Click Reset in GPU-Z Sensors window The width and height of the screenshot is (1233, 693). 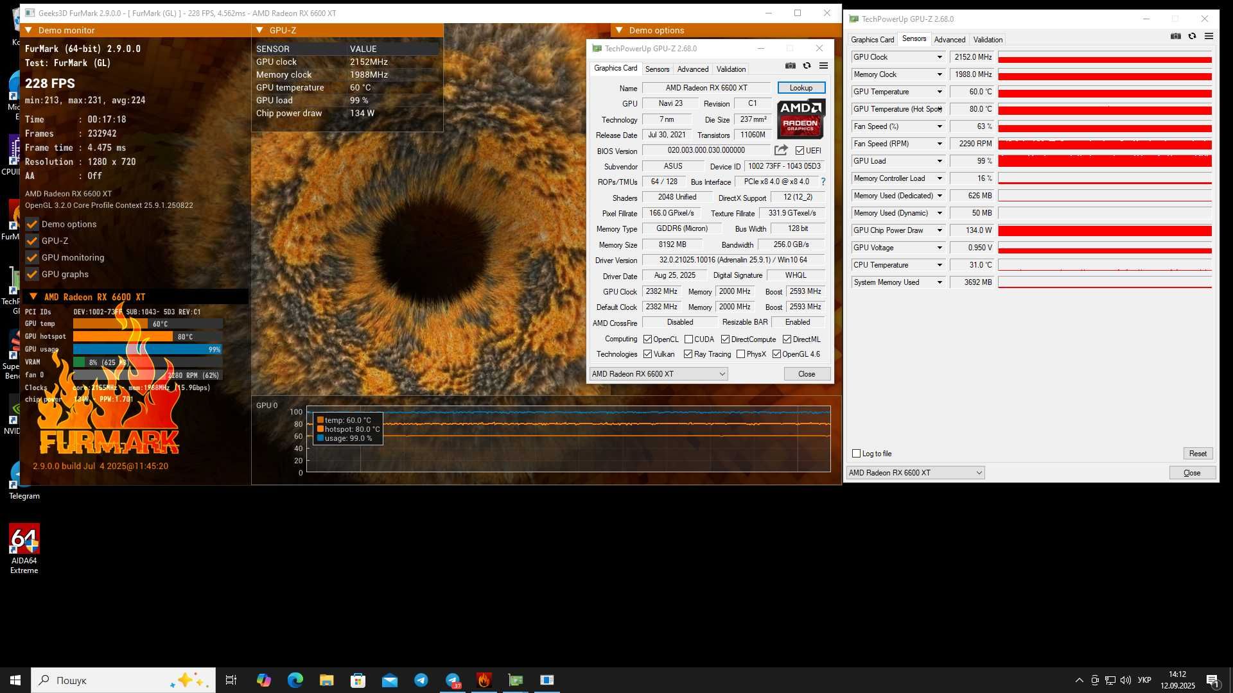(1198, 454)
